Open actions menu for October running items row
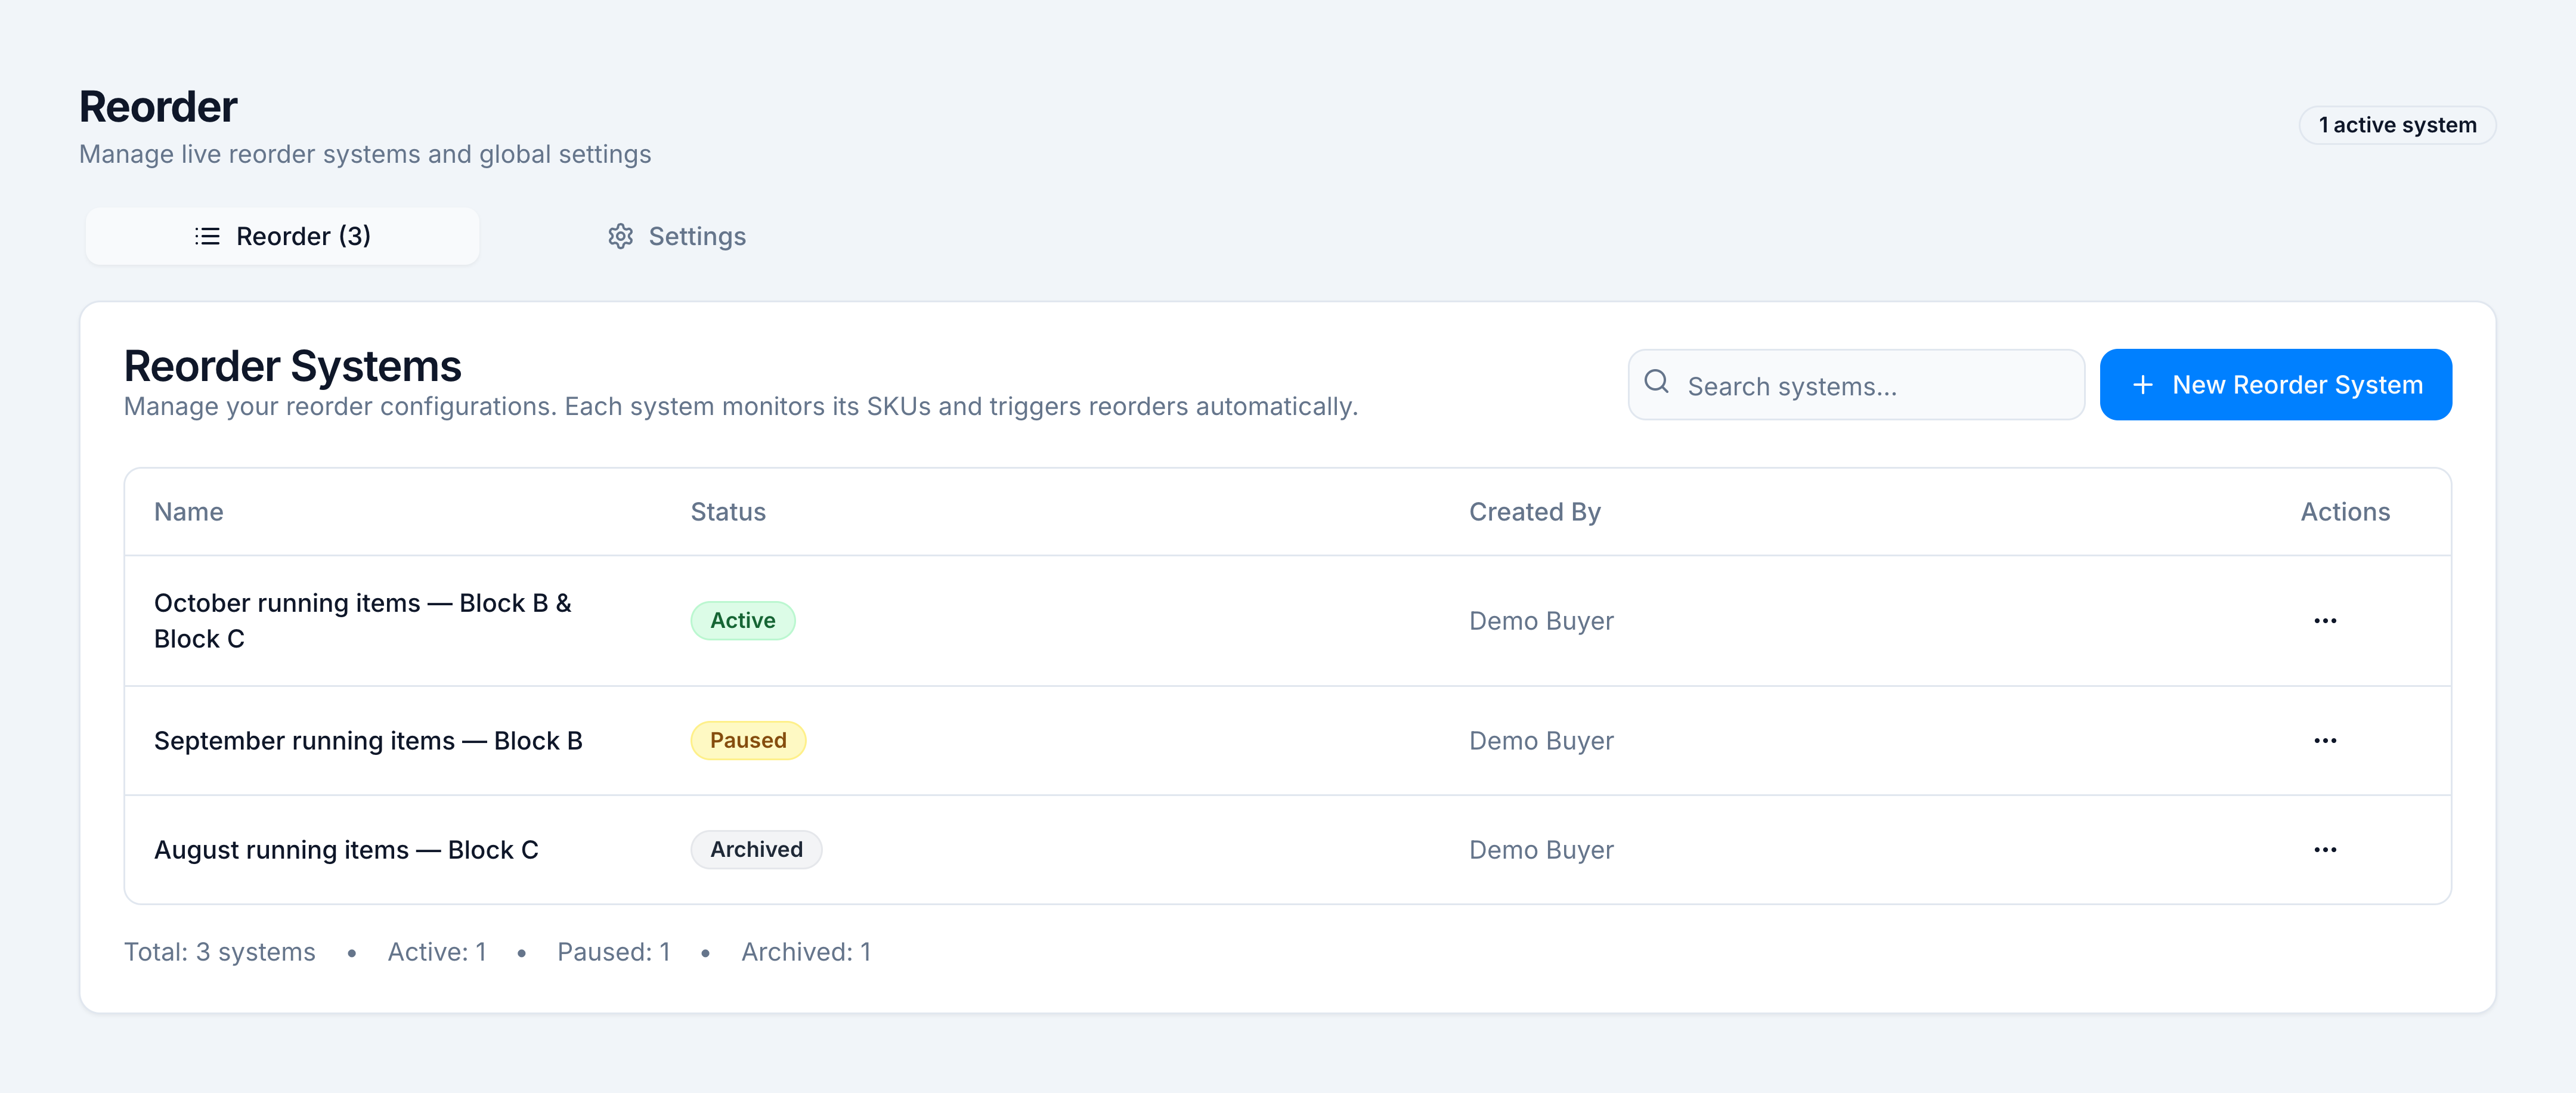Screen dimensions: 2576x1093 (x=2325, y=621)
